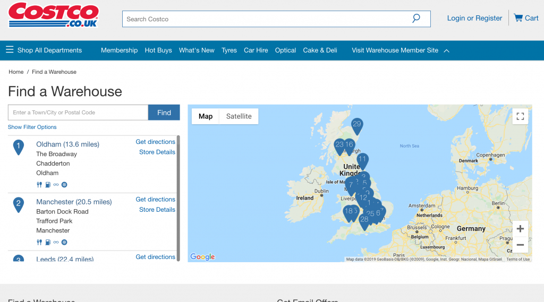Open the shopping cart icon
The image size is (544, 302).
(x=518, y=18)
